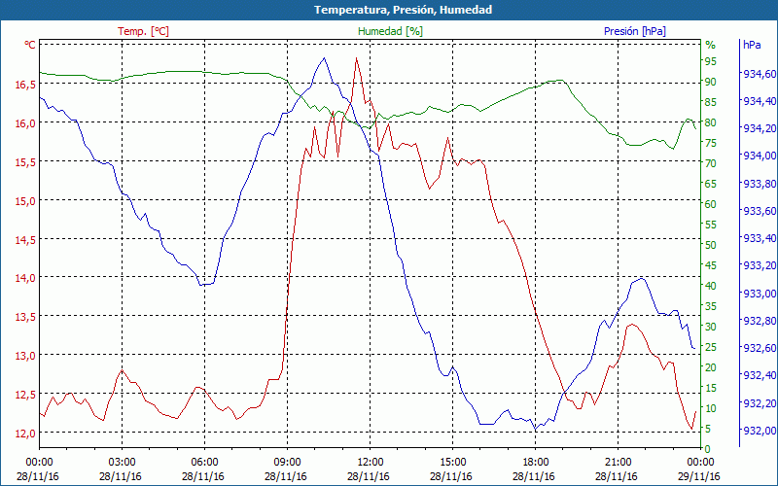Click the 80 humidity axis value
The height and width of the screenshot is (486, 778).
(x=711, y=122)
